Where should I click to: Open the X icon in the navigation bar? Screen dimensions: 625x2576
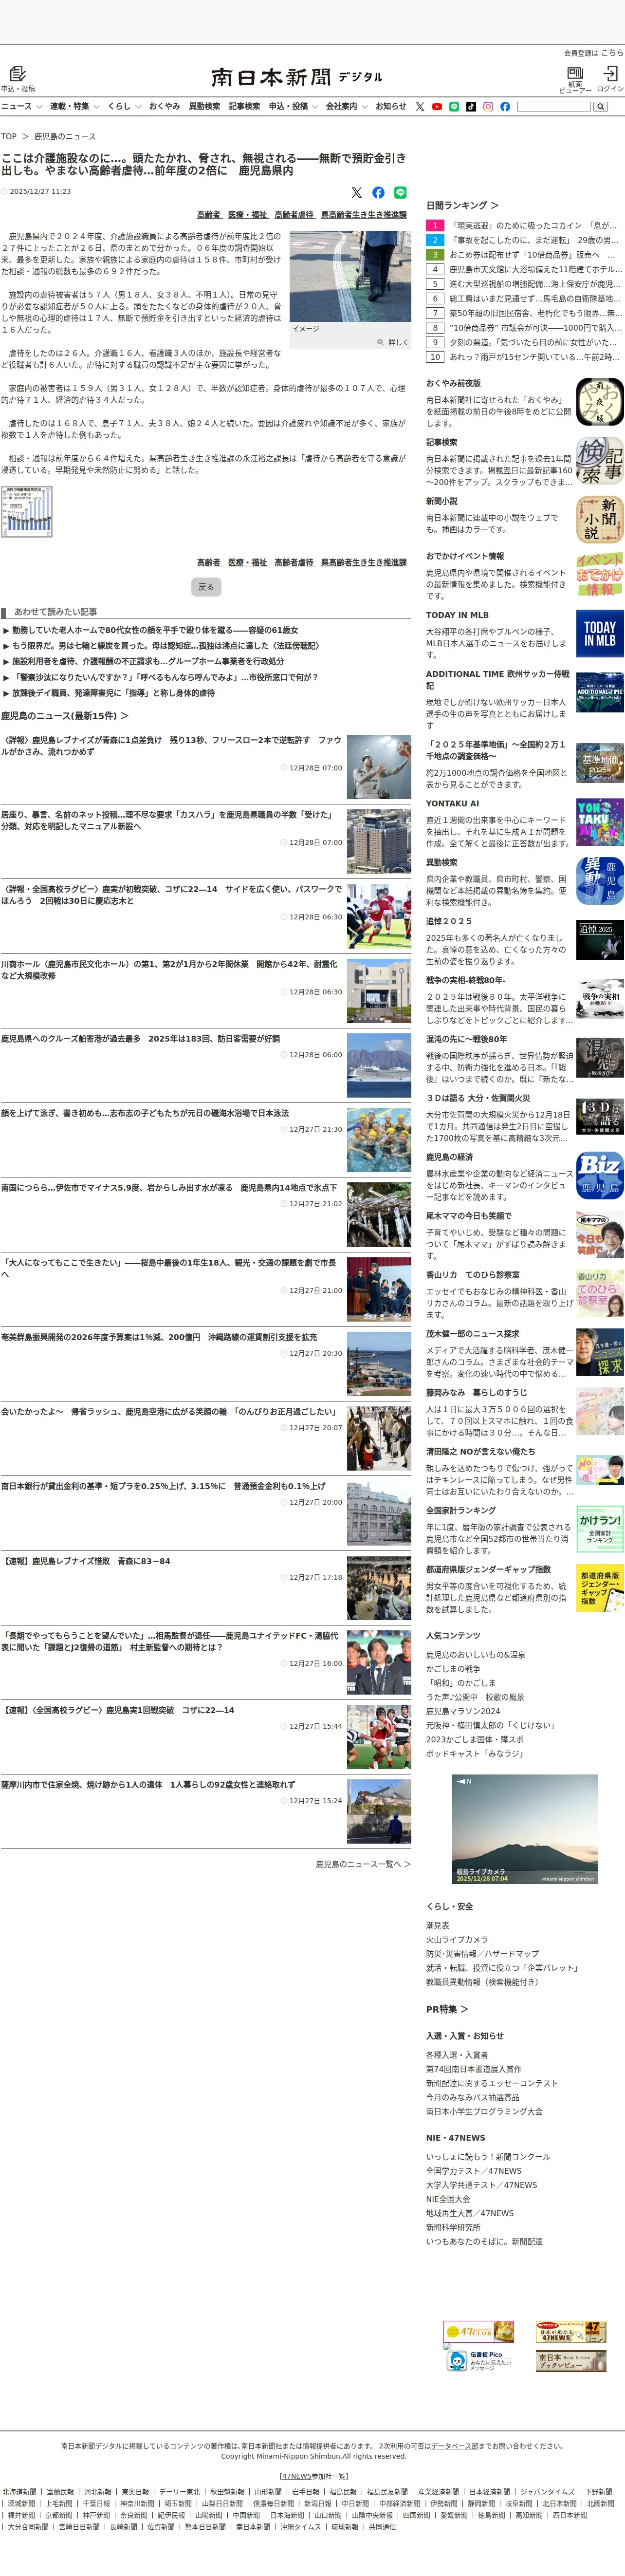click(420, 106)
